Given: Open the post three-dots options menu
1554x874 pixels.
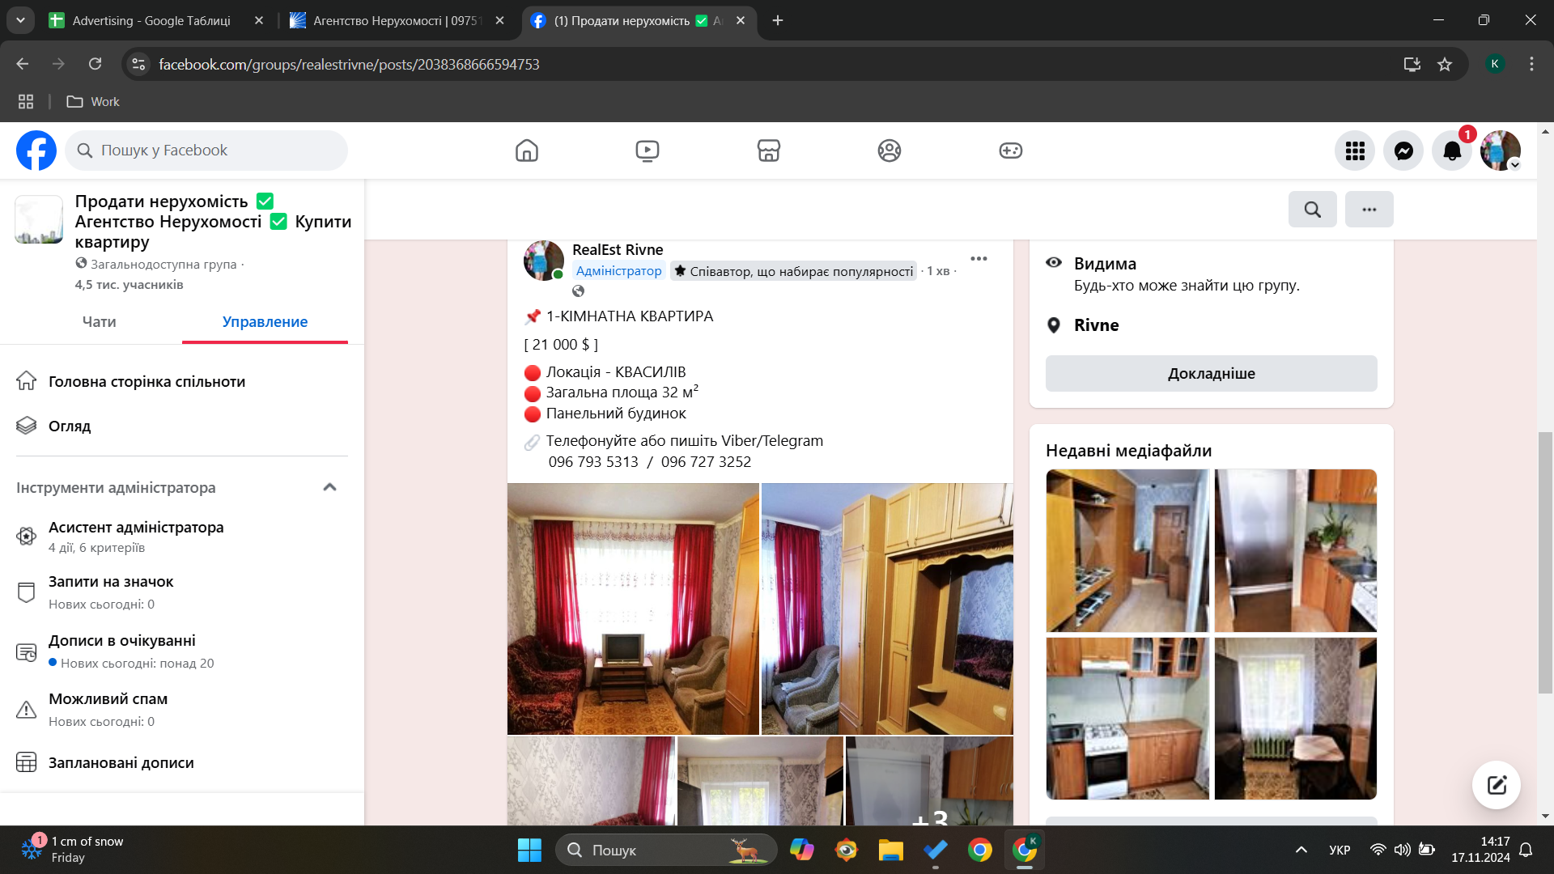Looking at the screenshot, I should tap(979, 259).
